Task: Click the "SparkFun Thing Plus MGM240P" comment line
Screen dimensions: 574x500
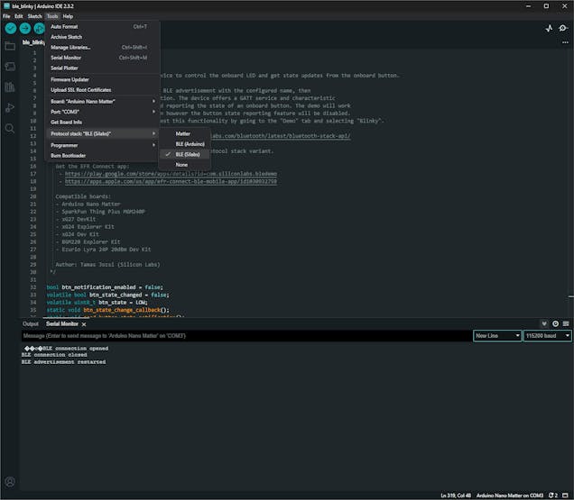Action: (103, 212)
